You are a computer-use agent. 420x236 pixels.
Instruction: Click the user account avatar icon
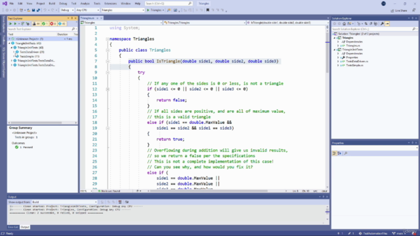(x=383, y=3)
